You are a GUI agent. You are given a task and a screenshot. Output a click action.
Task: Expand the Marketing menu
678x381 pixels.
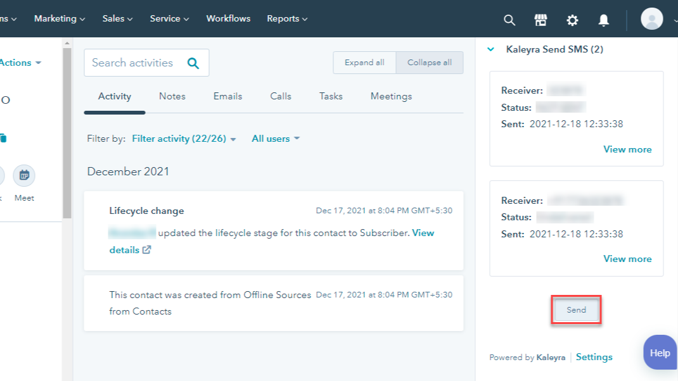coord(60,19)
